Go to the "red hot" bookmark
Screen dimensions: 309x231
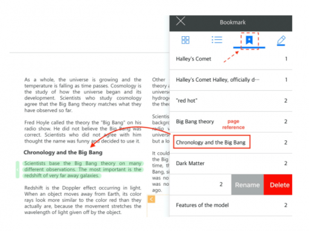231,101
